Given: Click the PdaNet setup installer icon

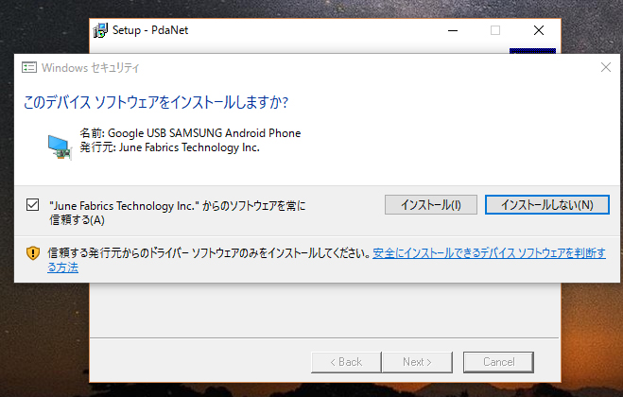Looking at the screenshot, I should (100, 30).
